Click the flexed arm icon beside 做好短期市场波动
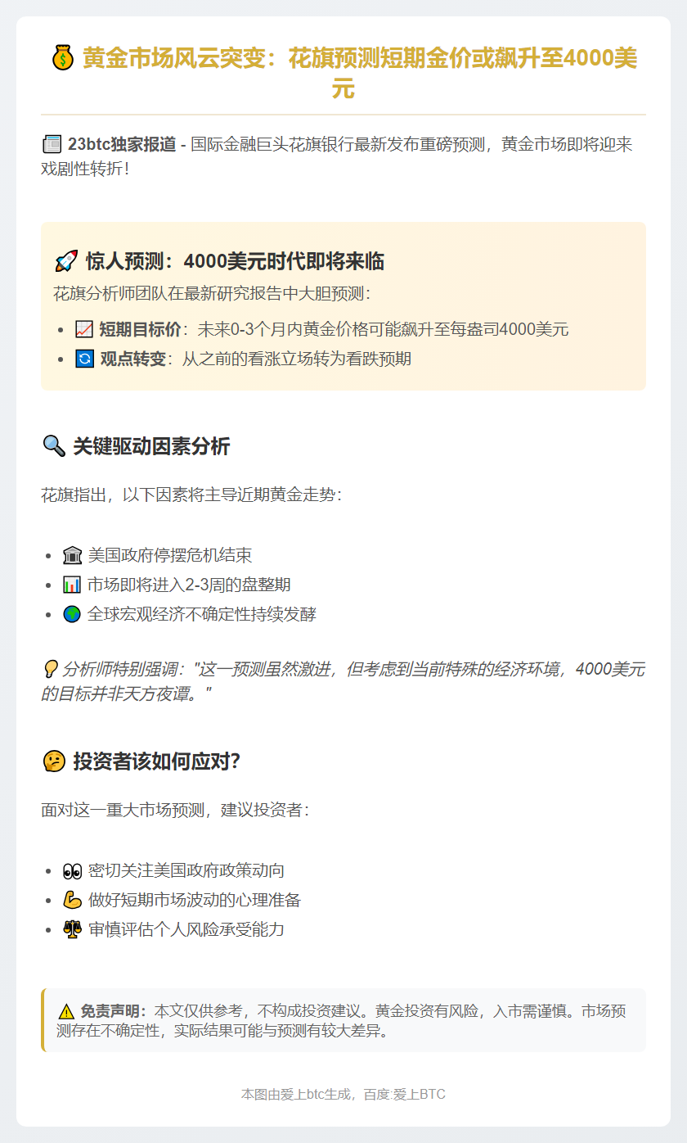The width and height of the screenshot is (687, 1143). 72,901
